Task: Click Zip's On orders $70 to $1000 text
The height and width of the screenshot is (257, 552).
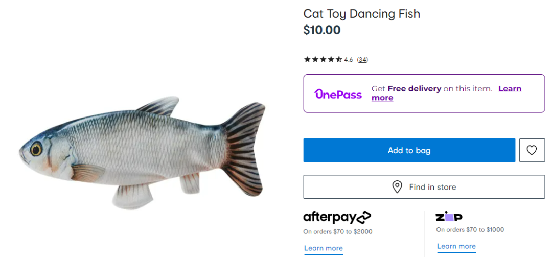Action: (x=470, y=230)
